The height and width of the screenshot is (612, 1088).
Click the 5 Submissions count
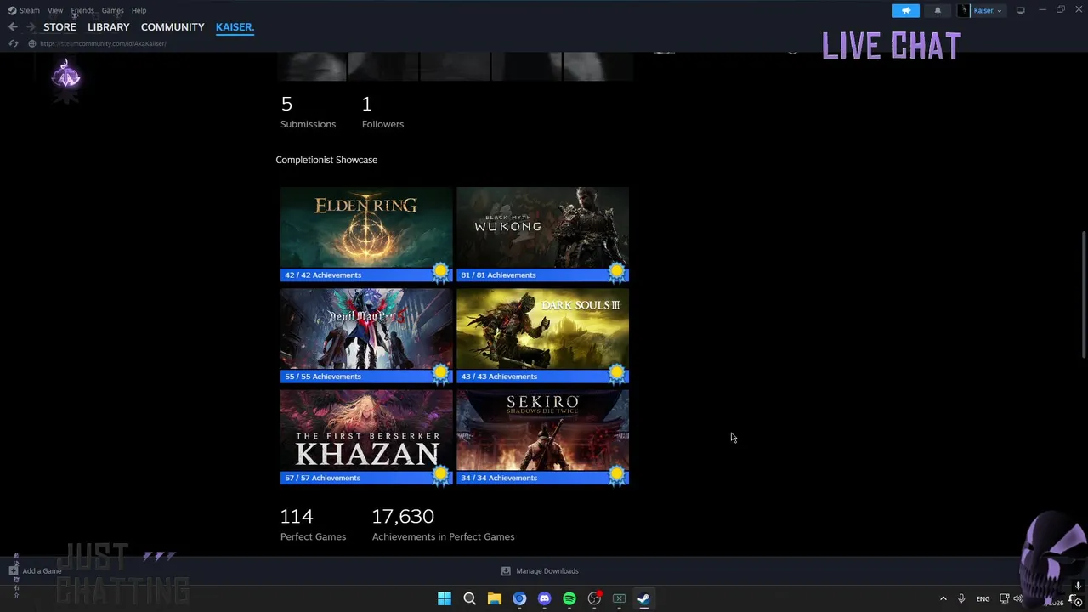point(308,112)
